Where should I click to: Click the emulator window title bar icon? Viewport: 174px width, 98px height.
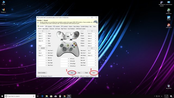(38, 17)
